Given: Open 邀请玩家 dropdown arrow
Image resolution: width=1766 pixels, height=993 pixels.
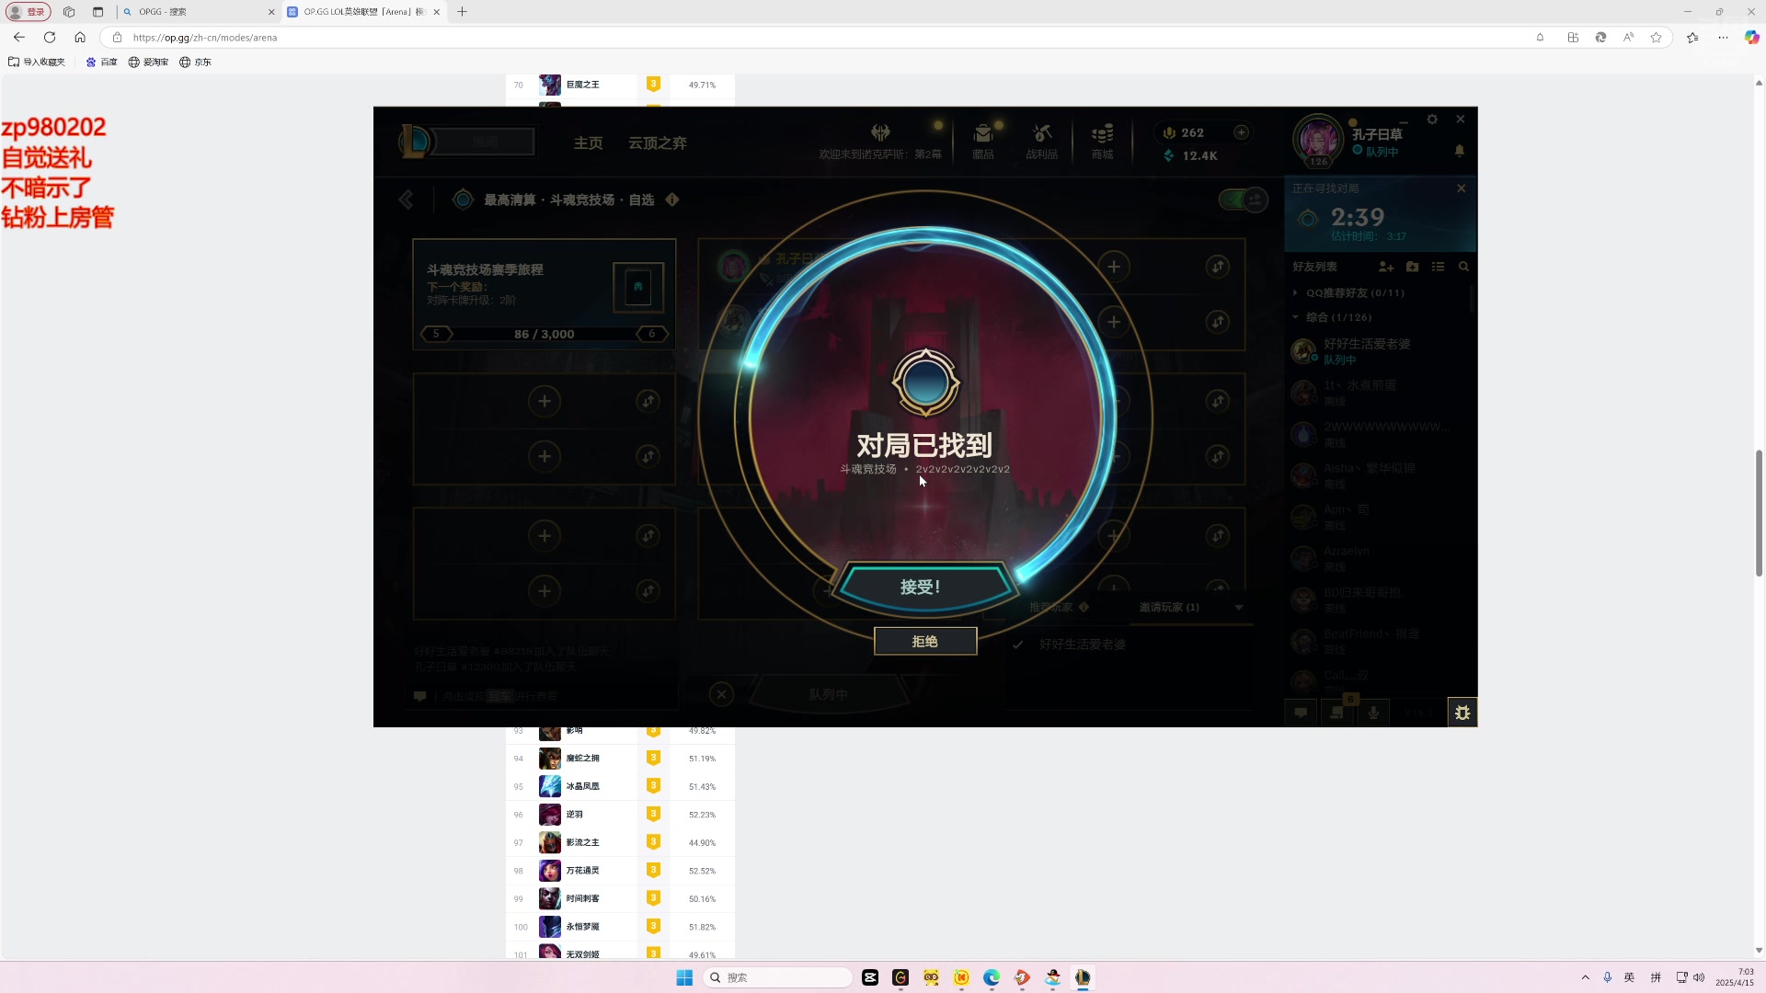Looking at the screenshot, I should click(x=1239, y=607).
